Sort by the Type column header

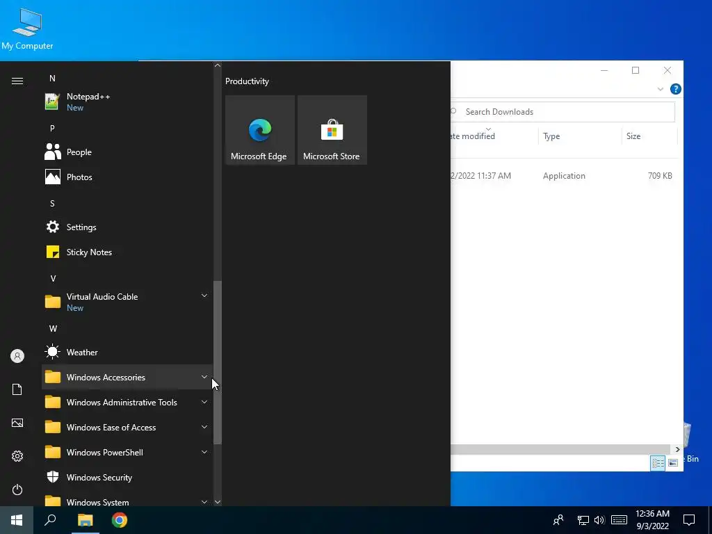580,136
